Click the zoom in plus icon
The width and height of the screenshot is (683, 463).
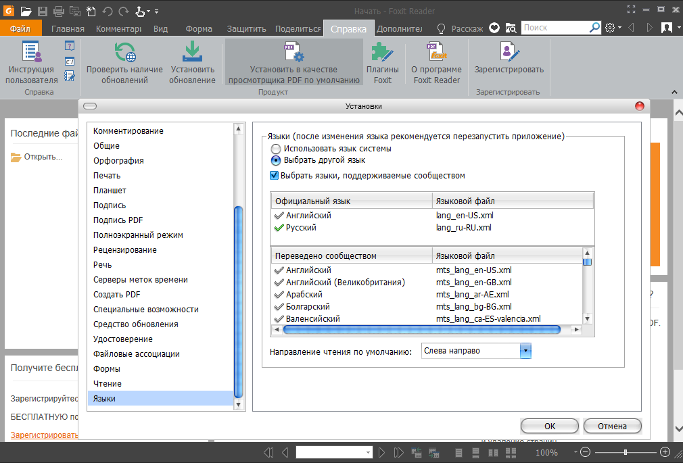coord(665,452)
